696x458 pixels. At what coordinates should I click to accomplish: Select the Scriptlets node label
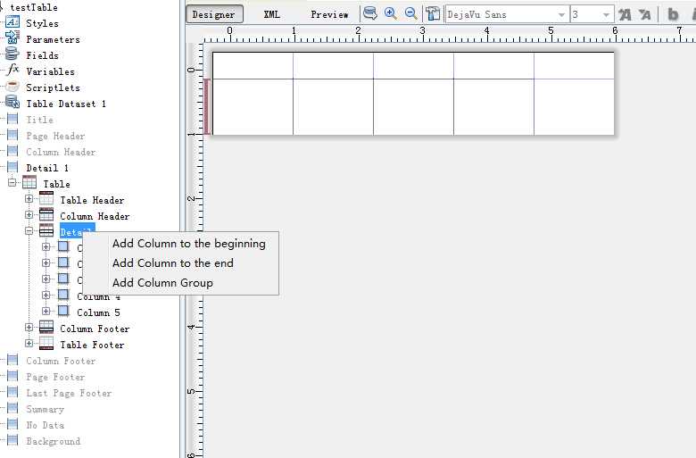[53, 87]
